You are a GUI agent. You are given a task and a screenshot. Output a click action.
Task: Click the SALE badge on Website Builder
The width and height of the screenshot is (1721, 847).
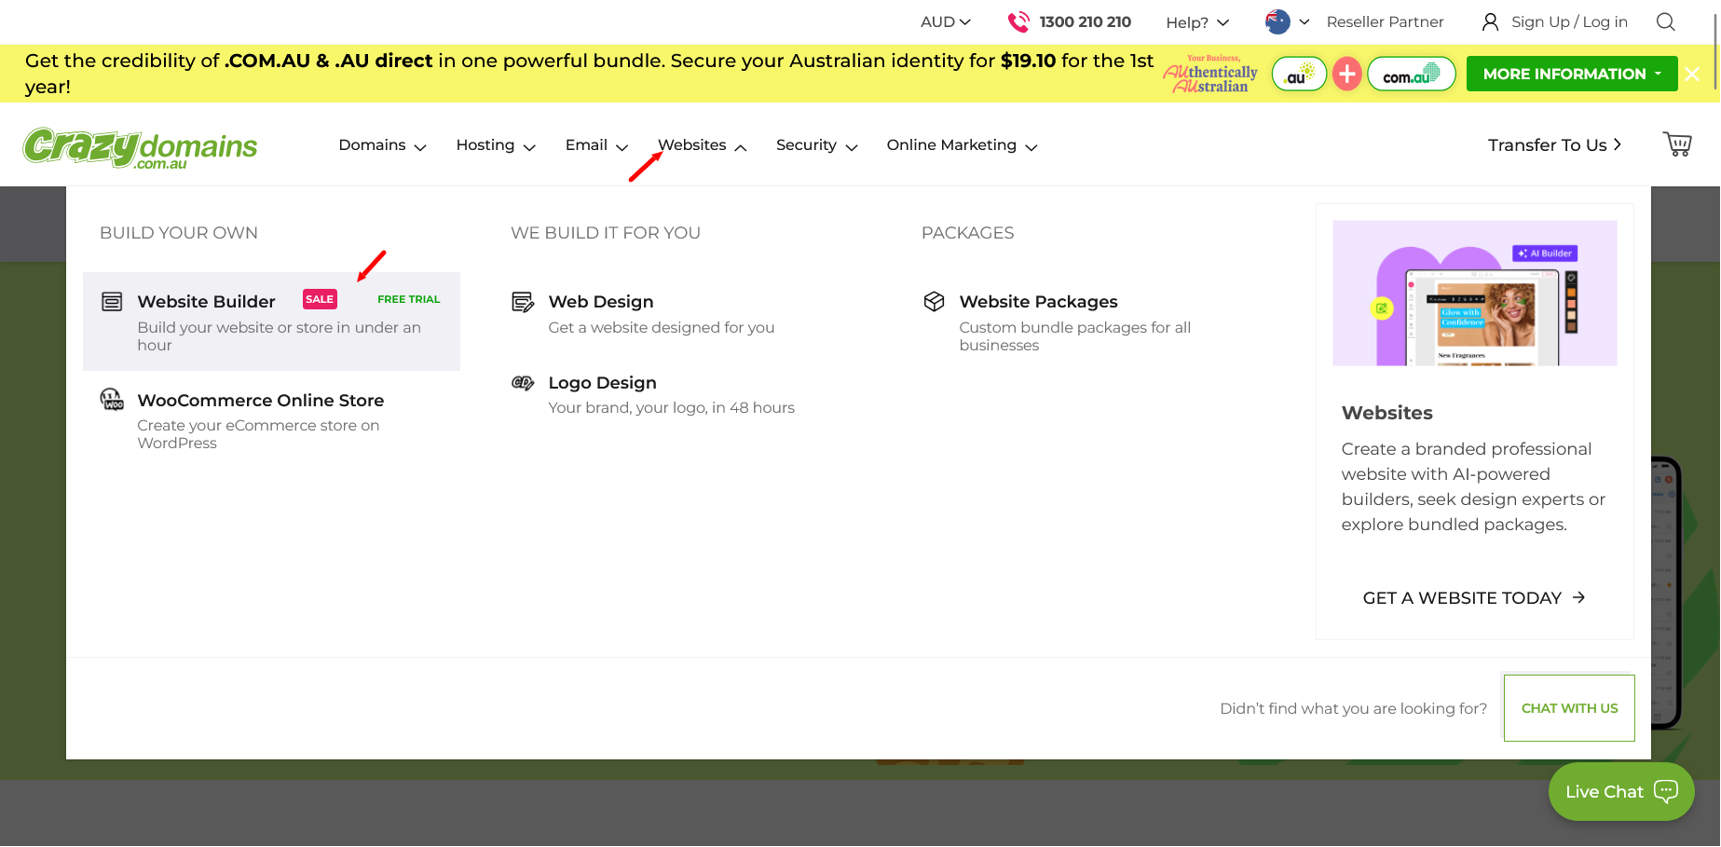[320, 299]
